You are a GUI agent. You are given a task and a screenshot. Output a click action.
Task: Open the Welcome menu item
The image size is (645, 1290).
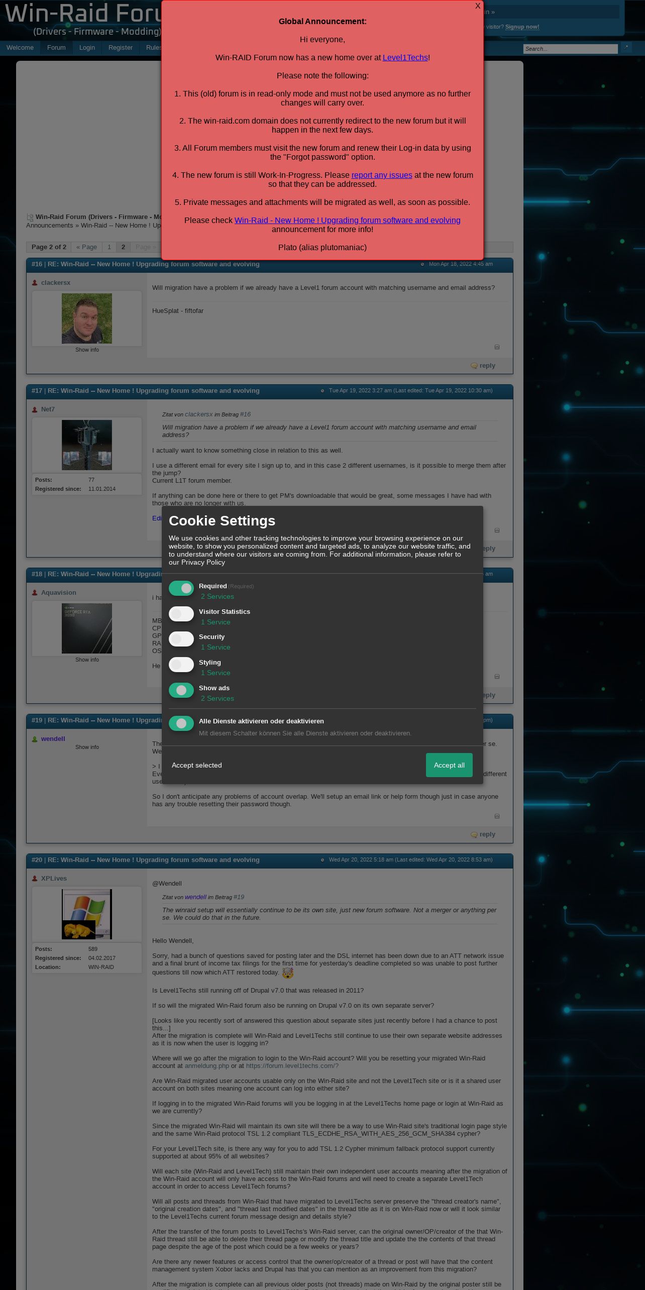pos(20,48)
